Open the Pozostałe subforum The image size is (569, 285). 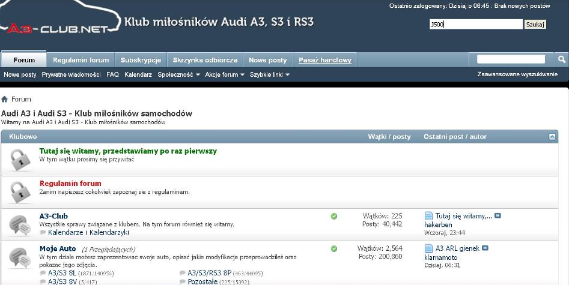pyautogui.click(x=202, y=282)
